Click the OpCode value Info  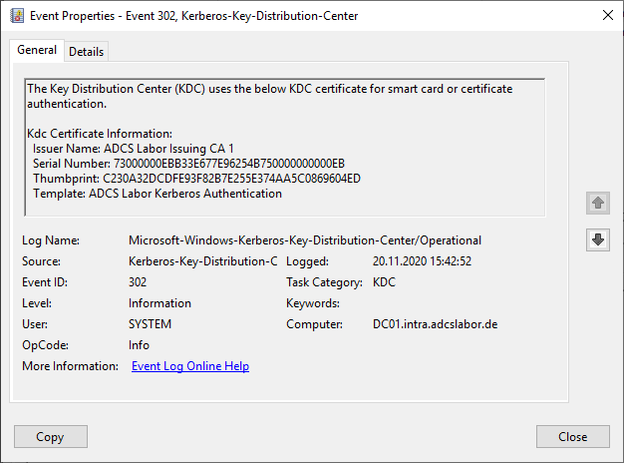(x=140, y=345)
